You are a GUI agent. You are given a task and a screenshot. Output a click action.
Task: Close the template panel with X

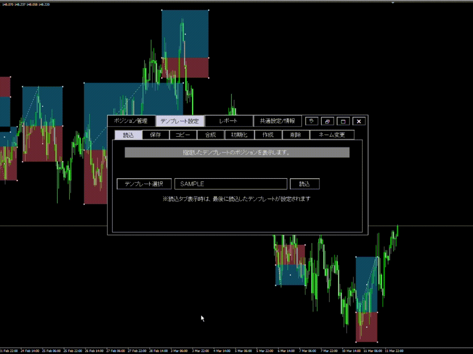[x=359, y=121]
